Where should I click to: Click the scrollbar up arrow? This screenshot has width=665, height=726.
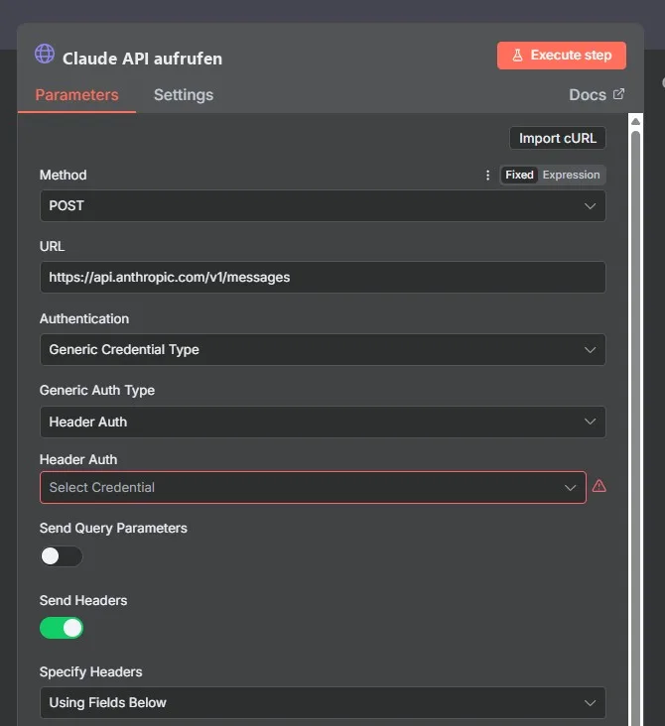(635, 121)
